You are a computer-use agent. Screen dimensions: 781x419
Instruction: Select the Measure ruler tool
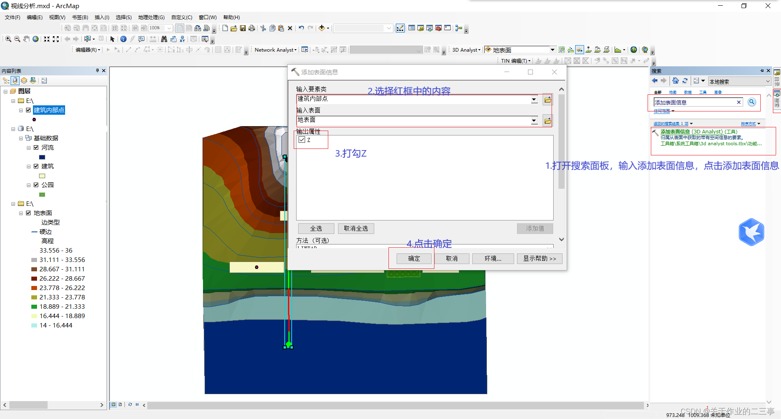(153, 39)
